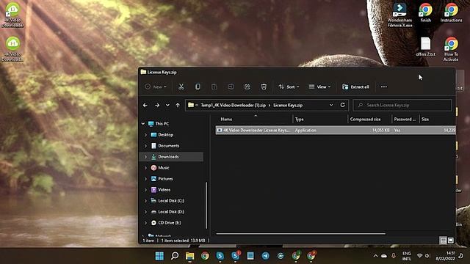Open Wondershare Filmora X.exe desktop icon
The width and height of the screenshot is (470, 264).
(399, 15)
